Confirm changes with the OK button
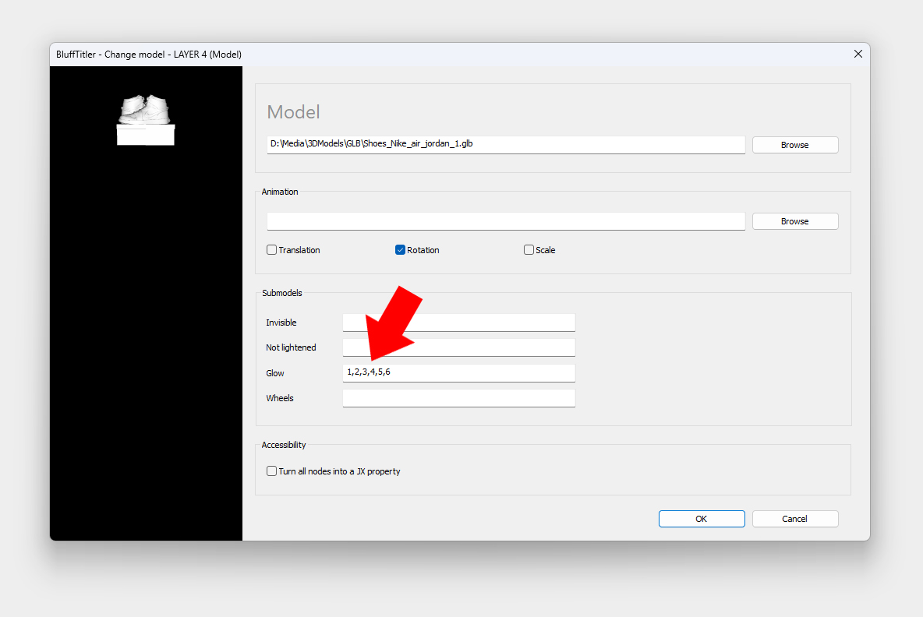 pyautogui.click(x=701, y=519)
